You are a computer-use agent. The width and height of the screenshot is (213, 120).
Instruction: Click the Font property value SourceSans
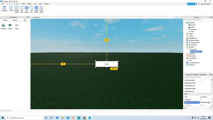(203, 97)
